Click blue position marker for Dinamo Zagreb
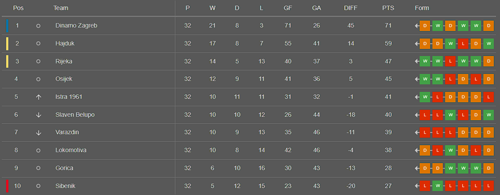 point(7,26)
